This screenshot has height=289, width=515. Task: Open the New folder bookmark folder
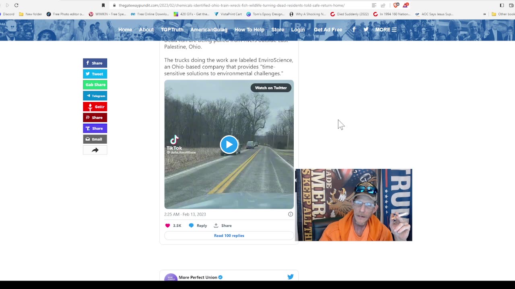[31, 14]
